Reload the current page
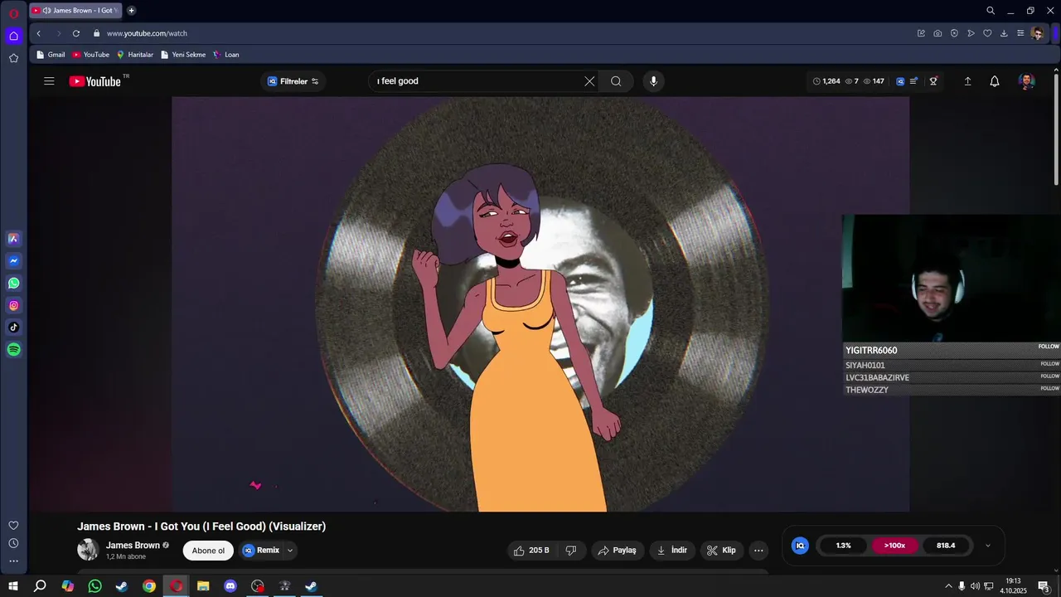Image resolution: width=1061 pixels, height=597 pixels. pos(76,33)
